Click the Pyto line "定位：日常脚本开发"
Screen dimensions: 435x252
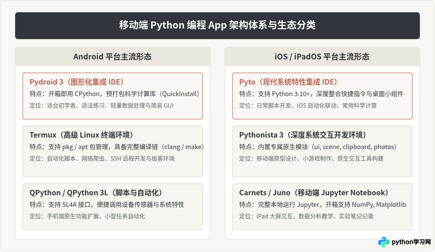coord(265,105)
